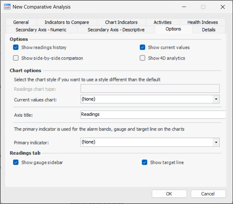Expand the Primary indicator dropdown
This screenshot has height=204, width=233.
[x=216, y=142]
